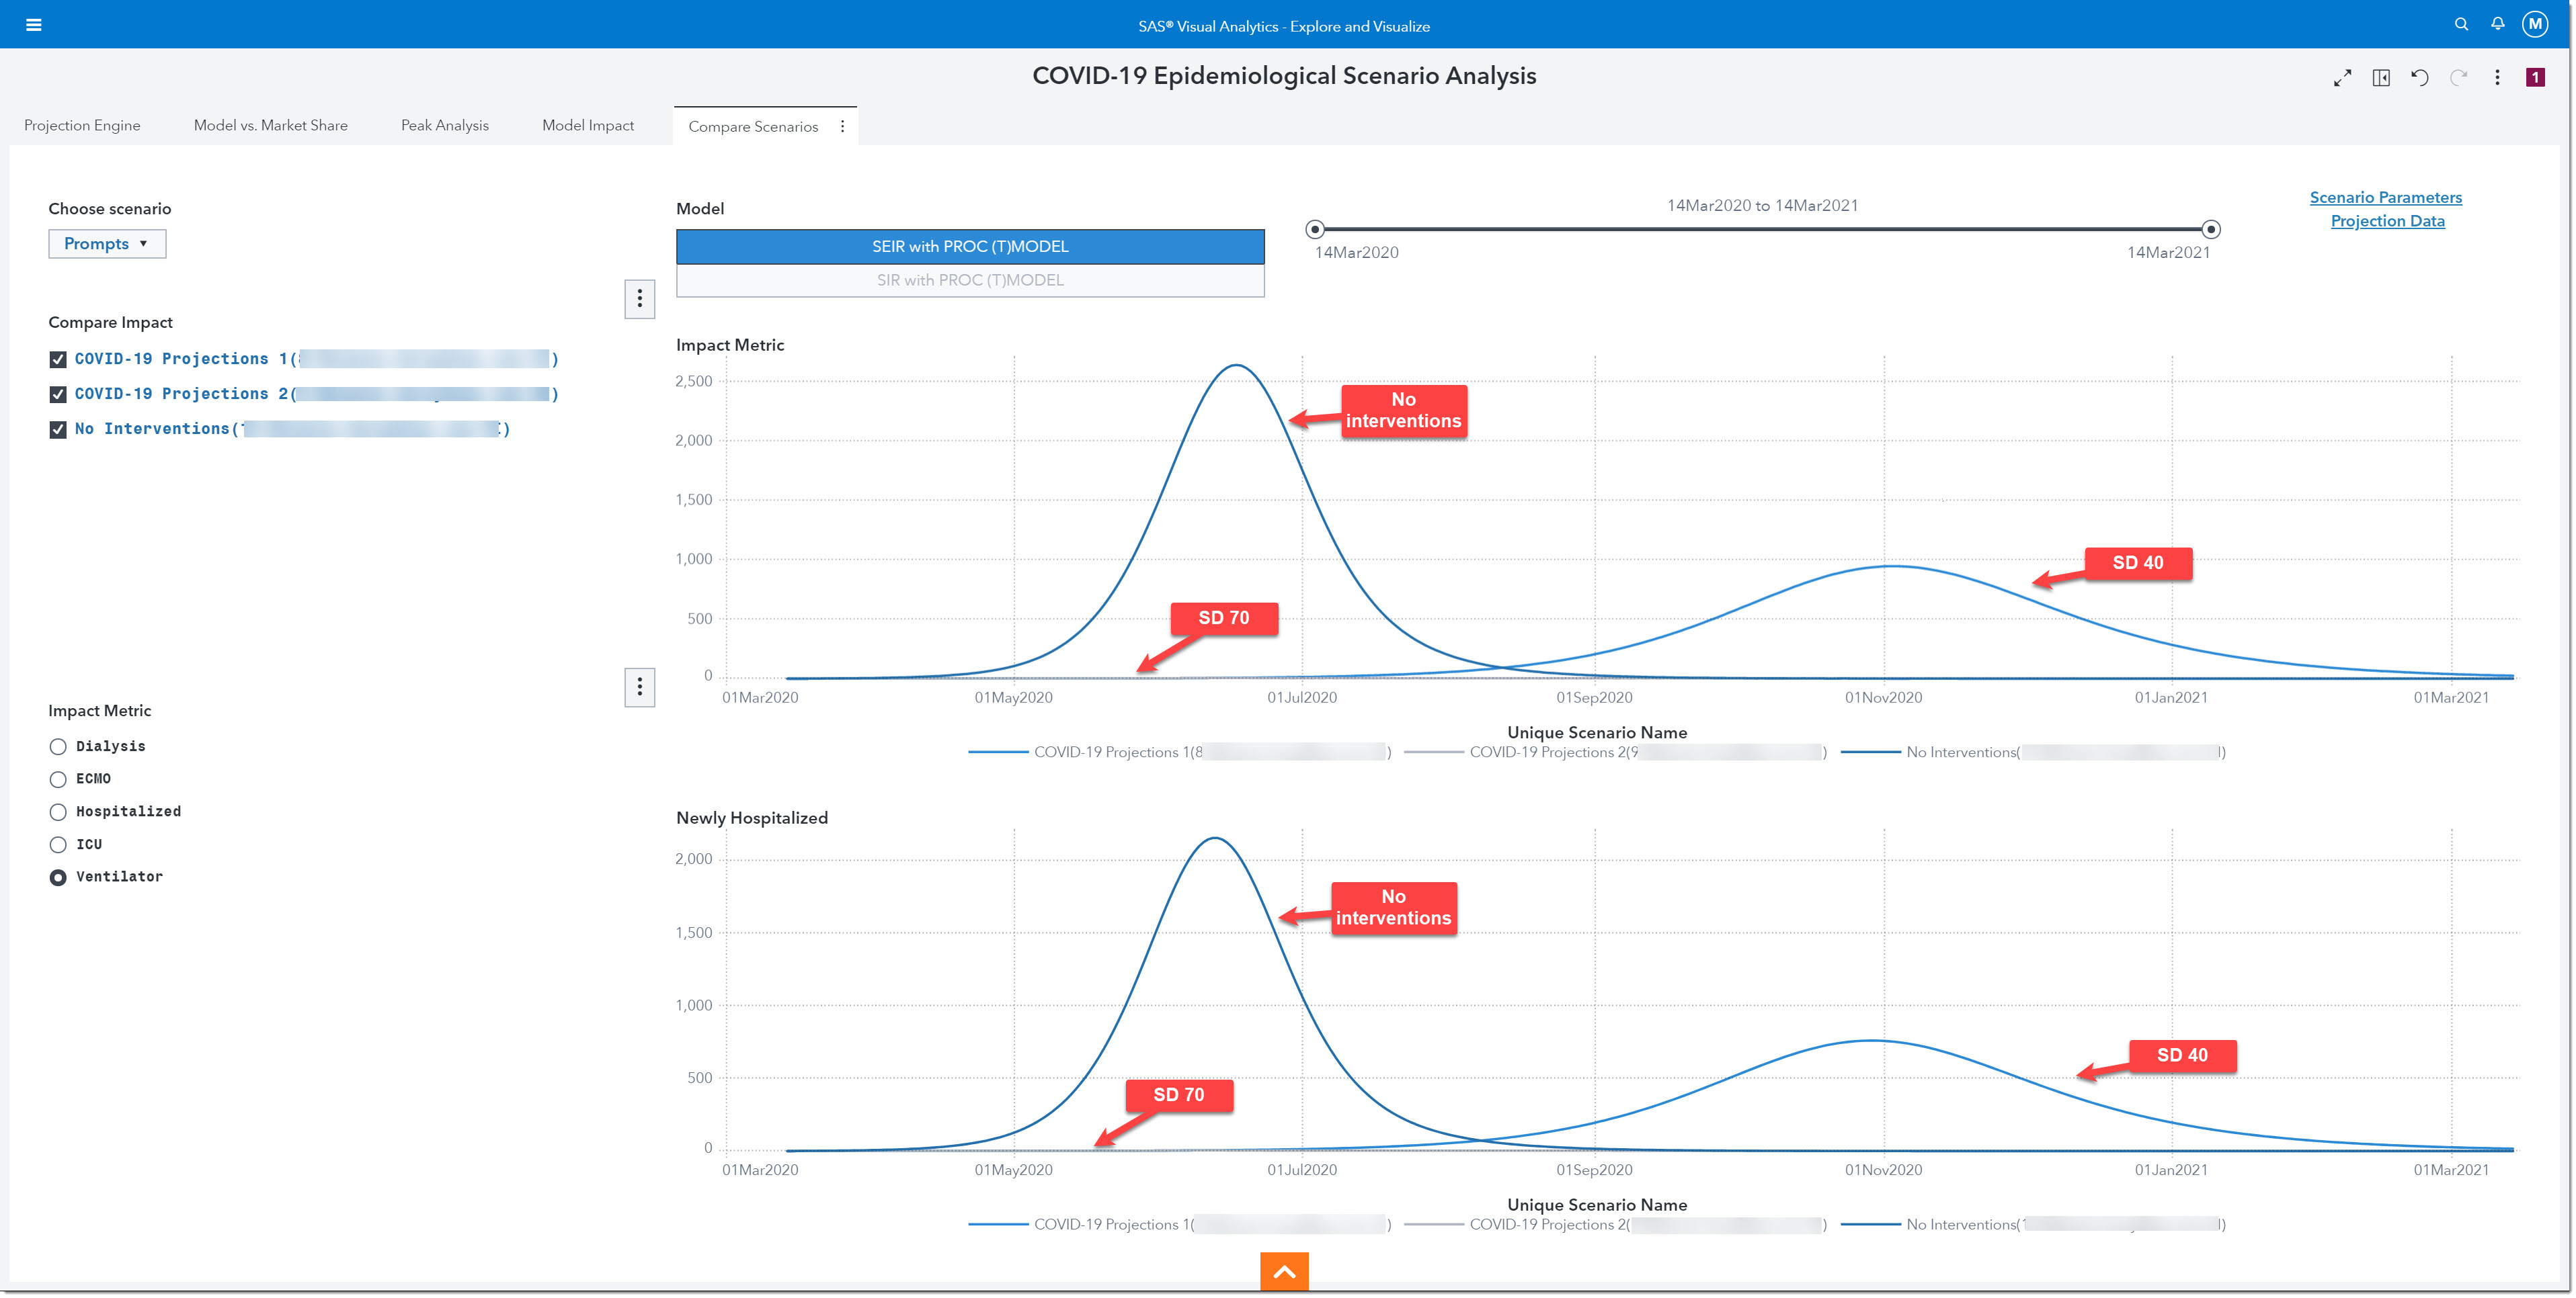Click the 14Mar2021 date slider handle

[x=2211, y=230]
